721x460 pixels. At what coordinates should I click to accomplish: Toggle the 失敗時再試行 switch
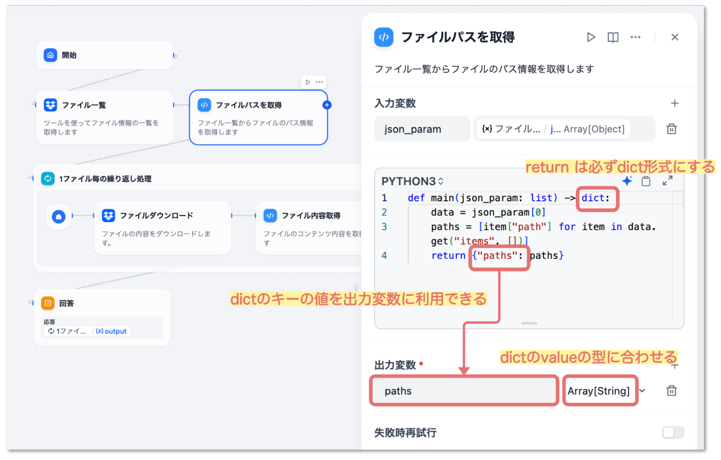673,433
